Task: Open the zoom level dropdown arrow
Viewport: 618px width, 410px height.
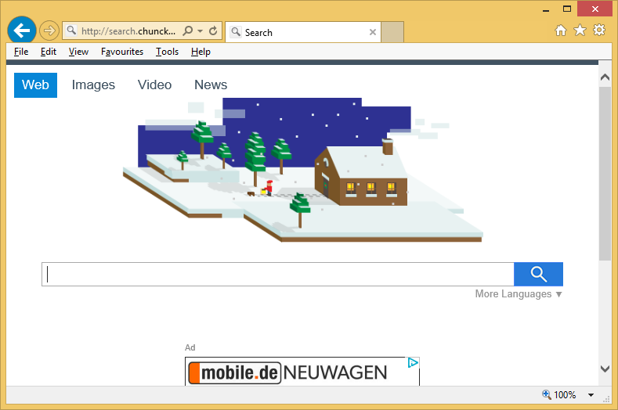Action: pos(591,395)
